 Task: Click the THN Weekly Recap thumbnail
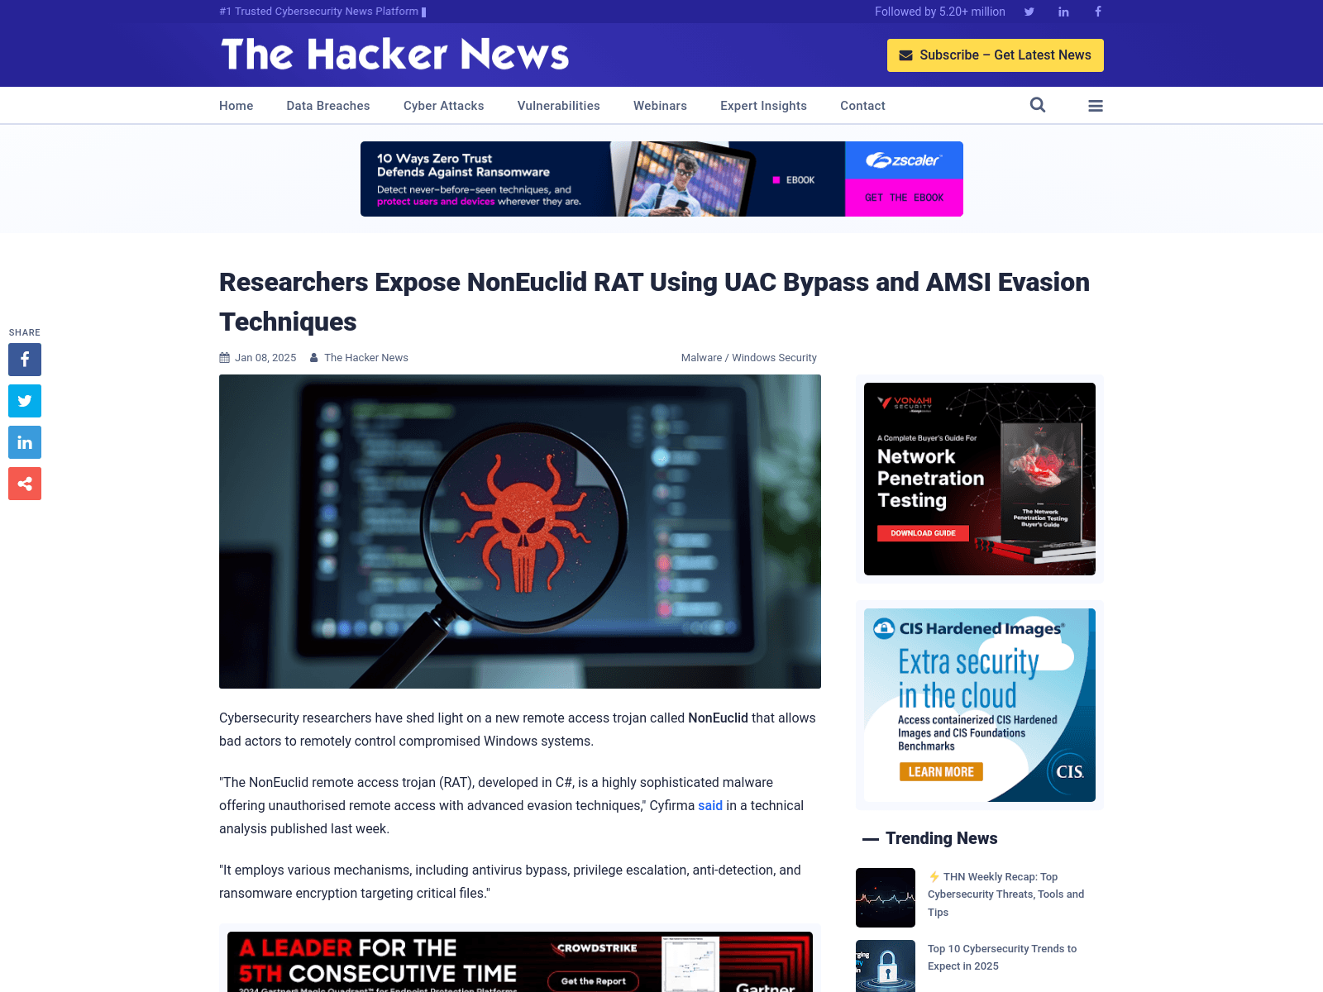[886, 898]
